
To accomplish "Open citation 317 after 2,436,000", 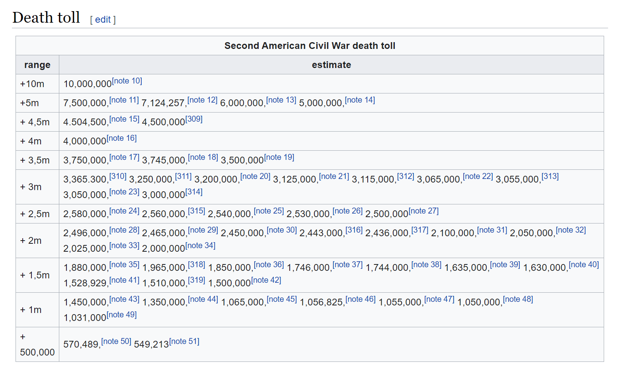I will pos(420,230).
